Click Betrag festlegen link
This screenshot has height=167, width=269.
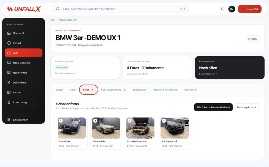pos(208,74)
